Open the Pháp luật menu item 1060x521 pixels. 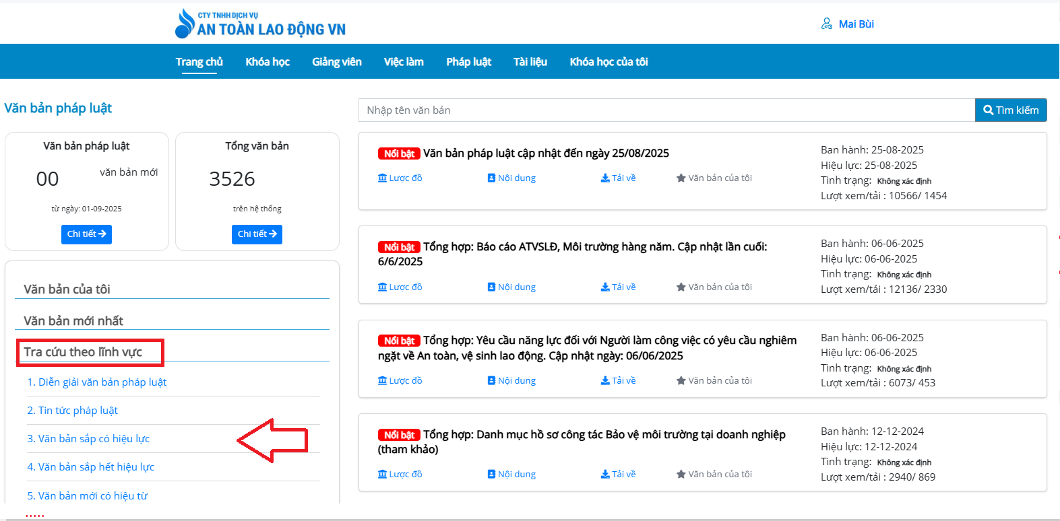[x=468, y=62]
